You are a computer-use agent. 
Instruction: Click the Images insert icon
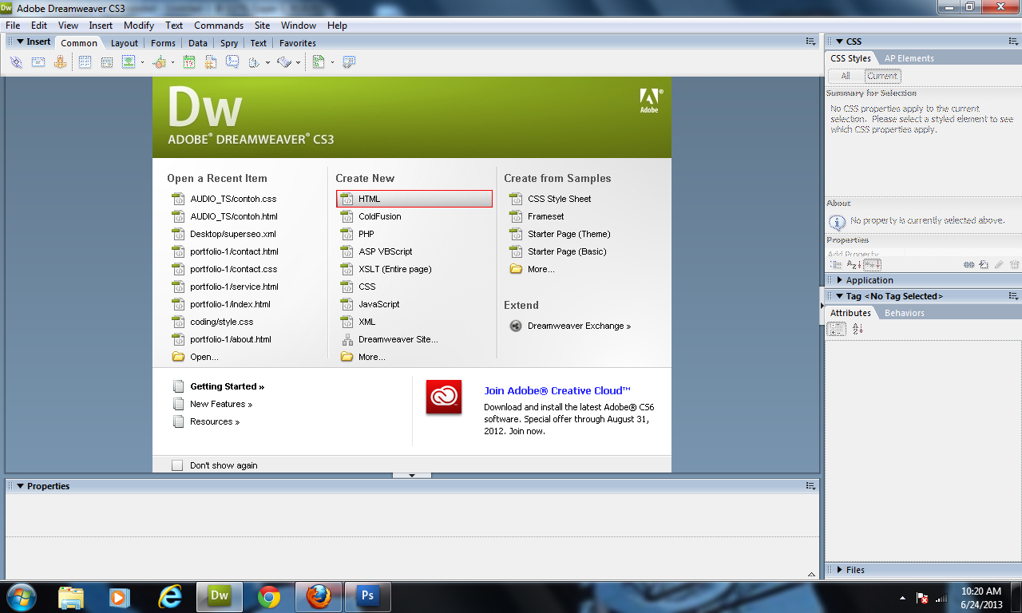click(129, 62)
